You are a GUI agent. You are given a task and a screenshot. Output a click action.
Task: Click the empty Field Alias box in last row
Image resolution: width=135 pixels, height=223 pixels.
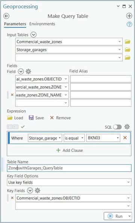[100, 103]
